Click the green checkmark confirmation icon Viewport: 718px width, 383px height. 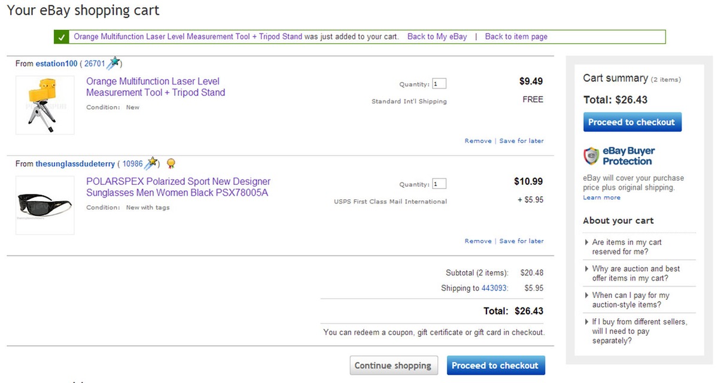click(x=61, y=37)
